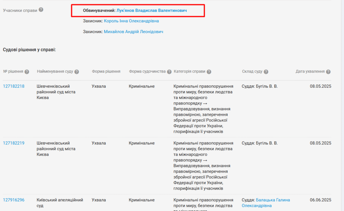Open judge Балацька Галина Олександрівна link
344x211 pixels.
[x=273, y=200]
